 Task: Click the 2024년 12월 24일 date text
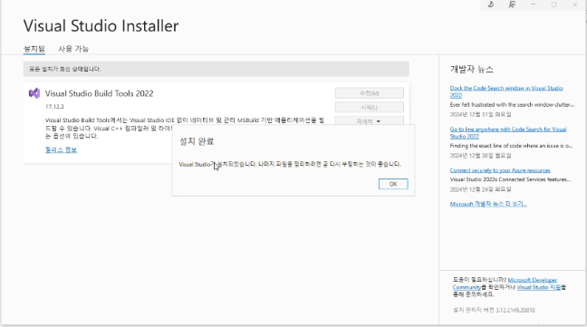tap(480, 189)
